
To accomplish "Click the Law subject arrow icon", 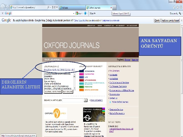I will click(x=82, y=77).
